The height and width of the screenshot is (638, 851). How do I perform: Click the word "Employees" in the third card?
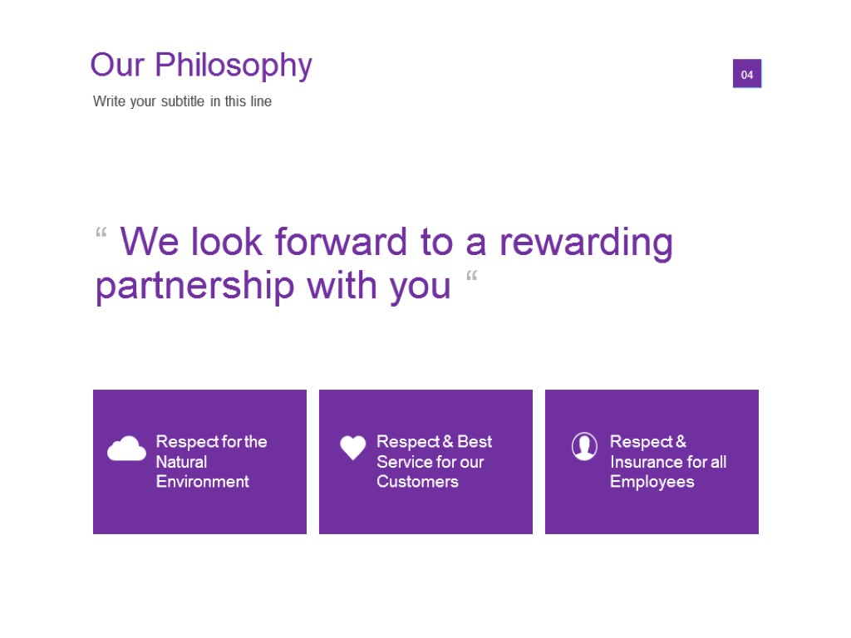652,482
